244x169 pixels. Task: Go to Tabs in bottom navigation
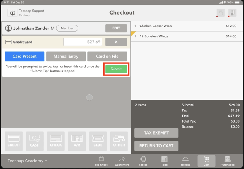click(x=164, y=161)
